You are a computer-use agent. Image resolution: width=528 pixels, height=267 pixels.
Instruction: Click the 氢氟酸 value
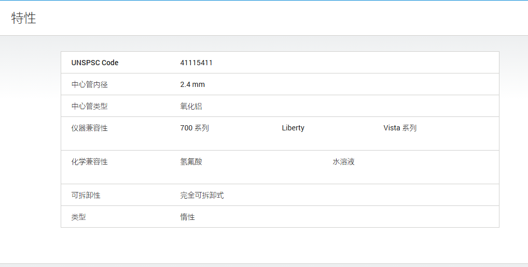click(191, 162)
